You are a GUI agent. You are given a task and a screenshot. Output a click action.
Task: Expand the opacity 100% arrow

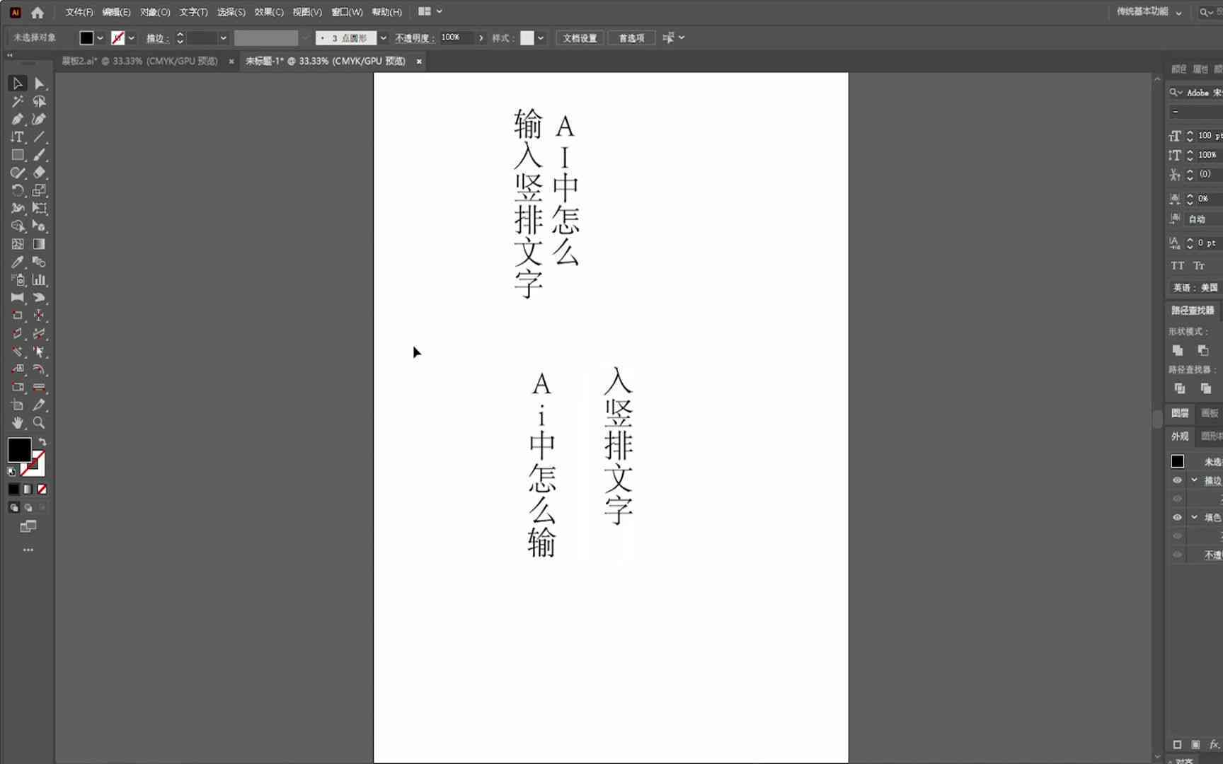[x=481, y=38]
